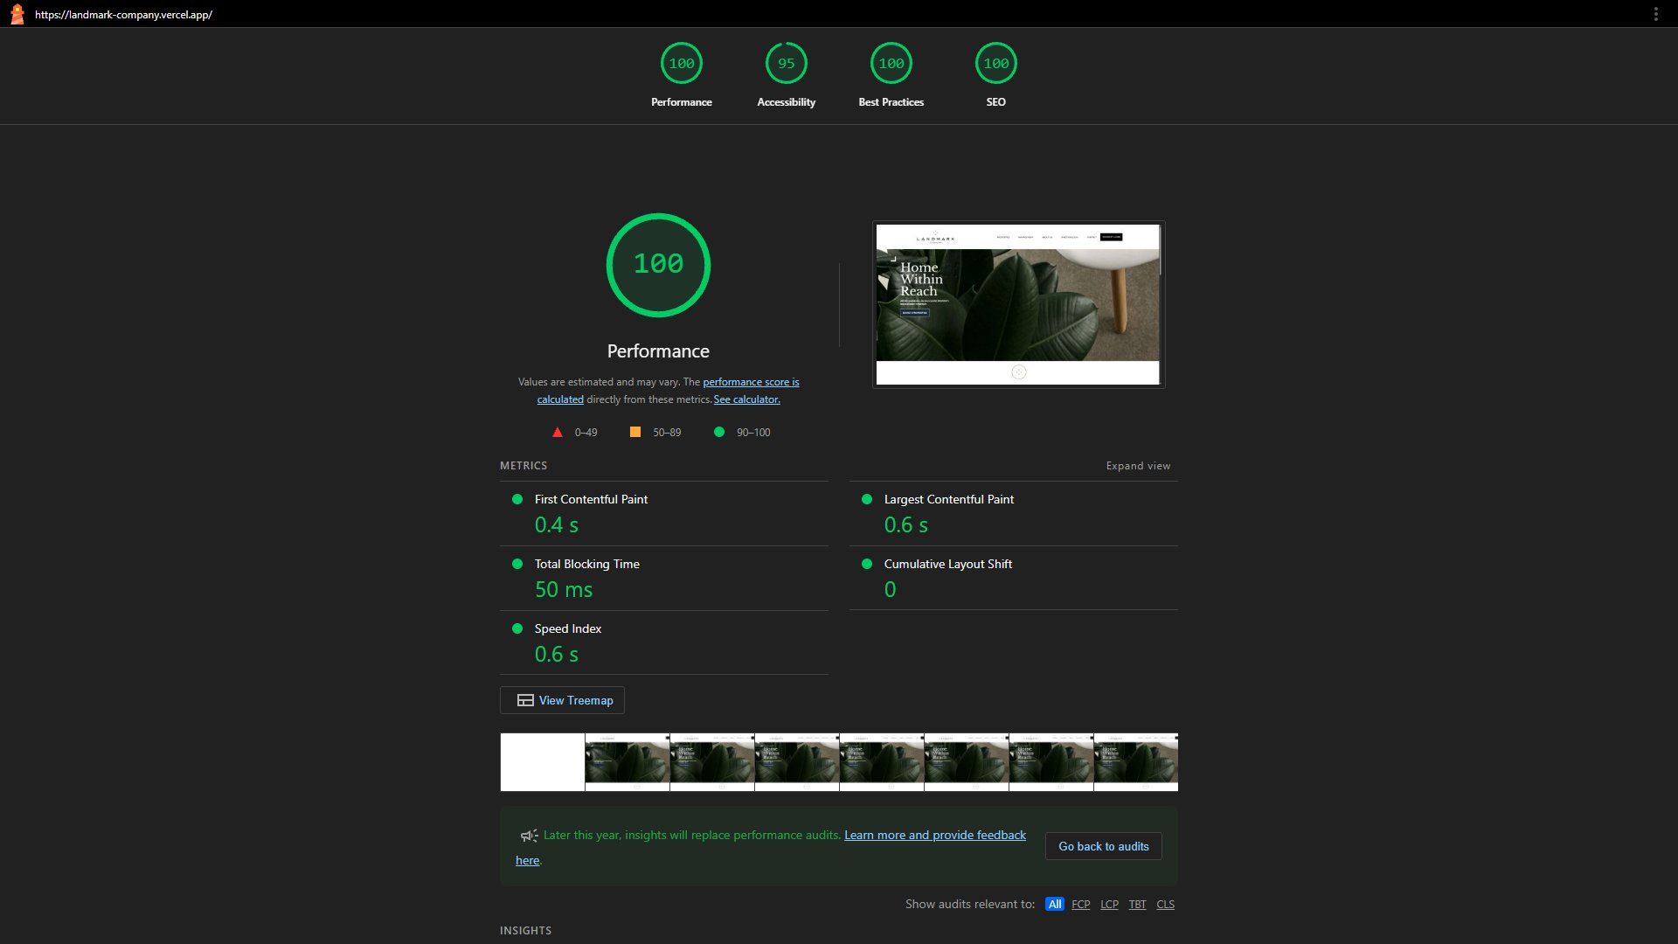Click the Lighthouse logo icon
The width and height of the screenshot is (1678, 944).
click(17, 14)
